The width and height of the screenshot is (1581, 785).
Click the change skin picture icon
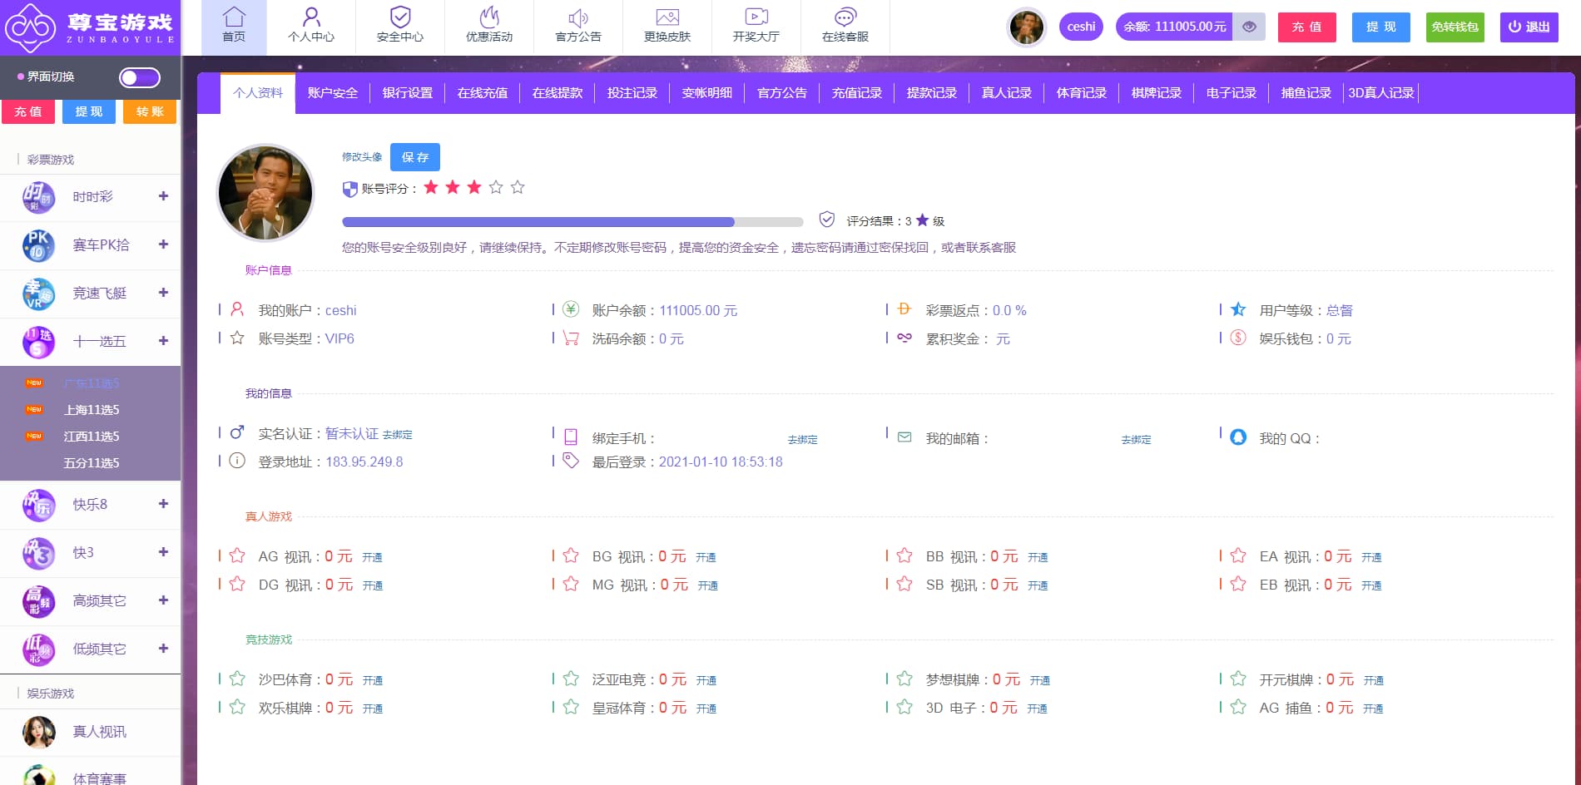[x=667, y=17]
